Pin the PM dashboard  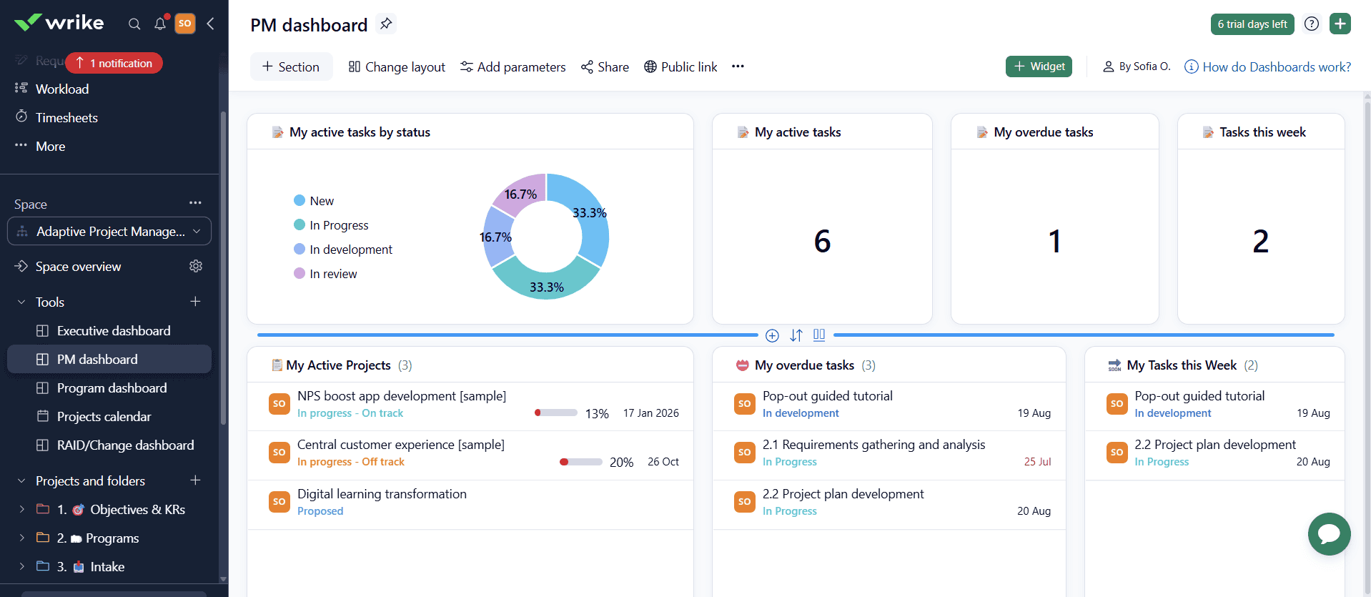click(x=386, y=24)
